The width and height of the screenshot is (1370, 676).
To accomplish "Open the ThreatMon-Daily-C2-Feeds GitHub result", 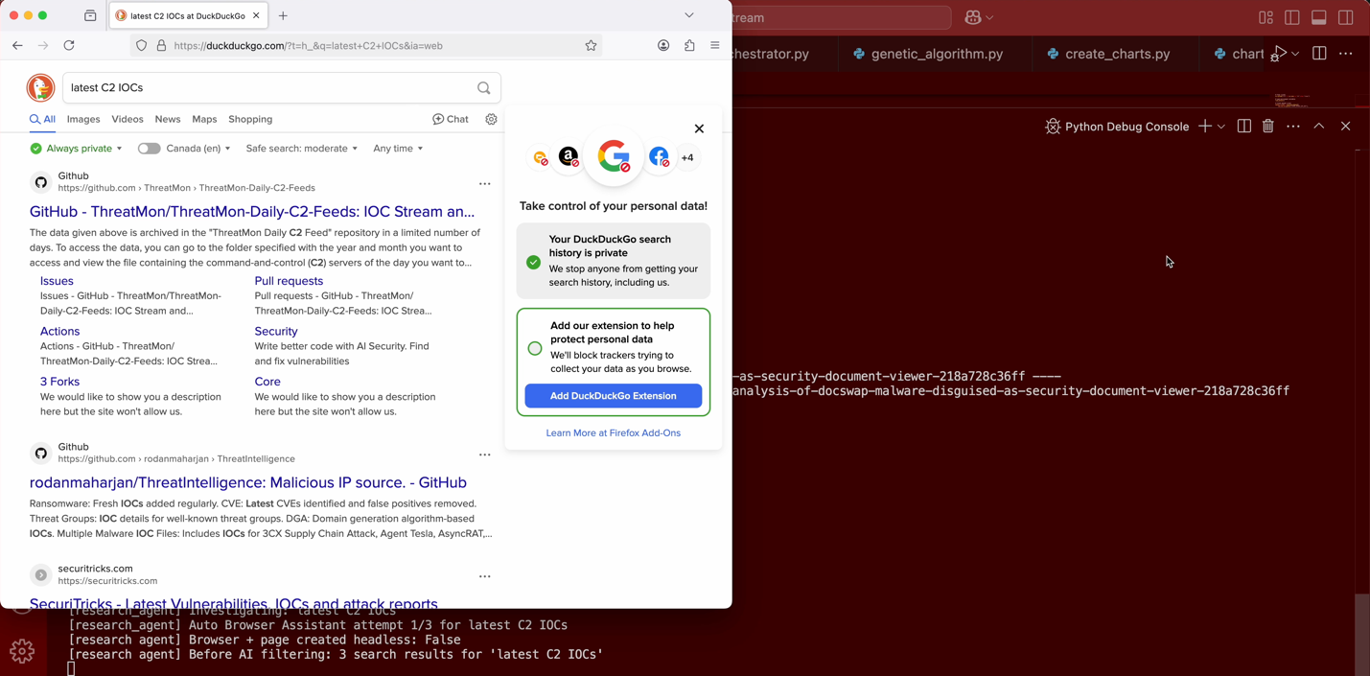I will point(251,211).
